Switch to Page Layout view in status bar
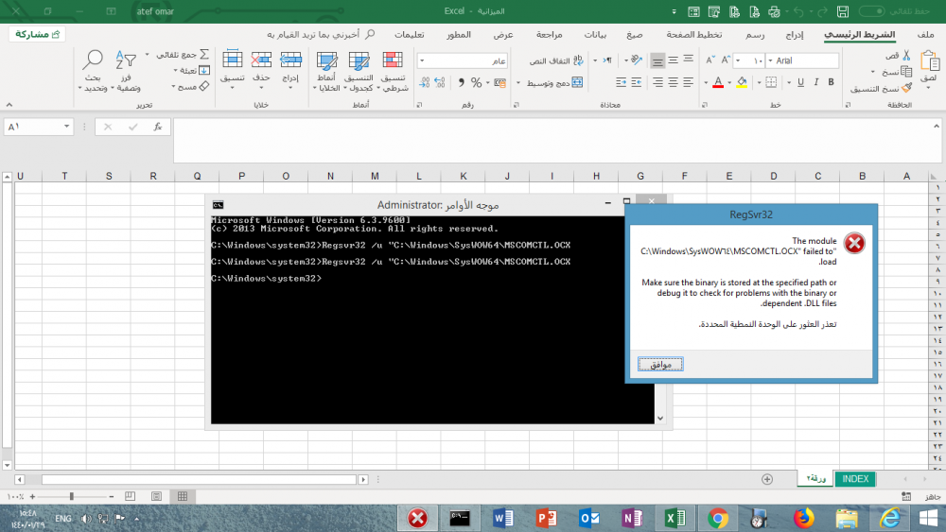 (156, 496)
